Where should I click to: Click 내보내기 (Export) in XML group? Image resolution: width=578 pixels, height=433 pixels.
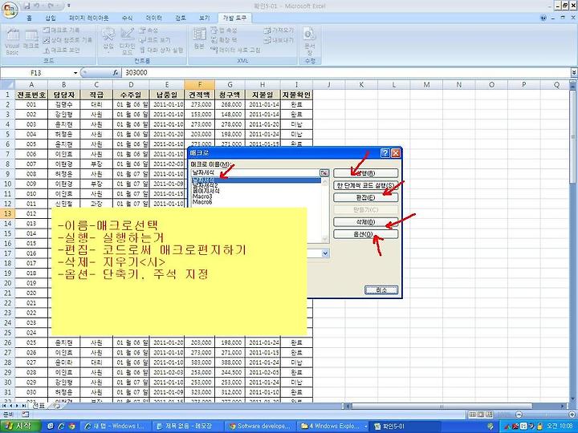pos(279,40)
